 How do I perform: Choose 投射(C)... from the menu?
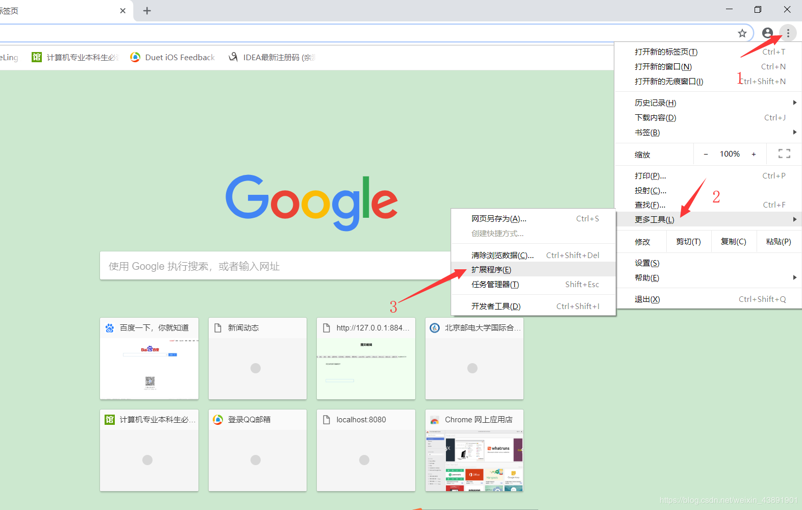click(708, 191)
